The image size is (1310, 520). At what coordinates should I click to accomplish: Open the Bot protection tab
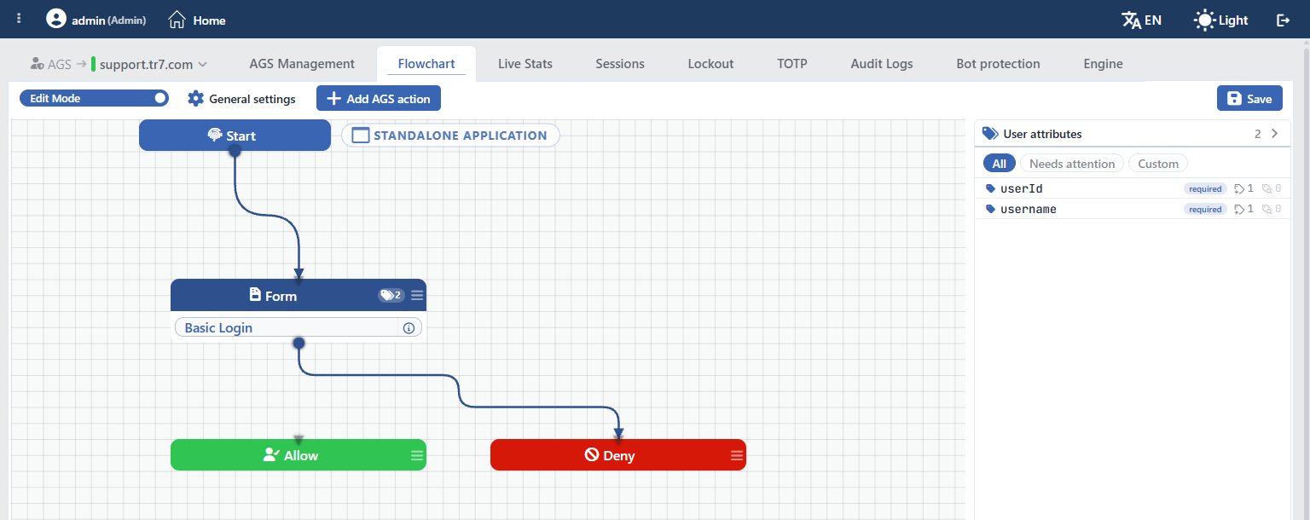coord(998,64)
